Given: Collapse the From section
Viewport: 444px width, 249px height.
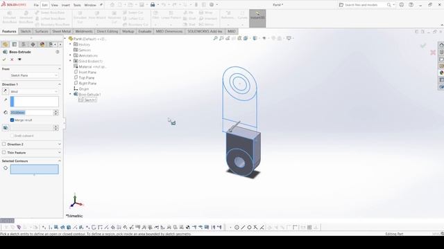Looking at the screenshot, I should point(60,69).
